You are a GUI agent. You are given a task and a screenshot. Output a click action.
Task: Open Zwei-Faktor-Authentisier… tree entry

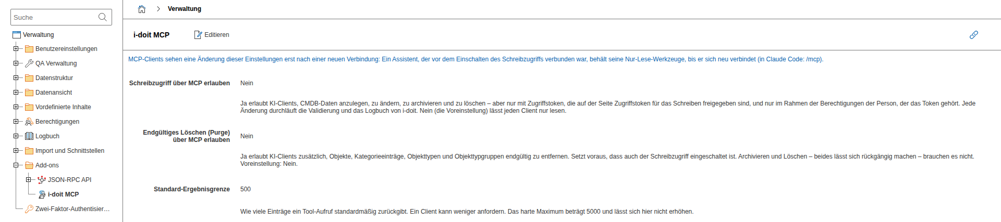coord(72,209)
